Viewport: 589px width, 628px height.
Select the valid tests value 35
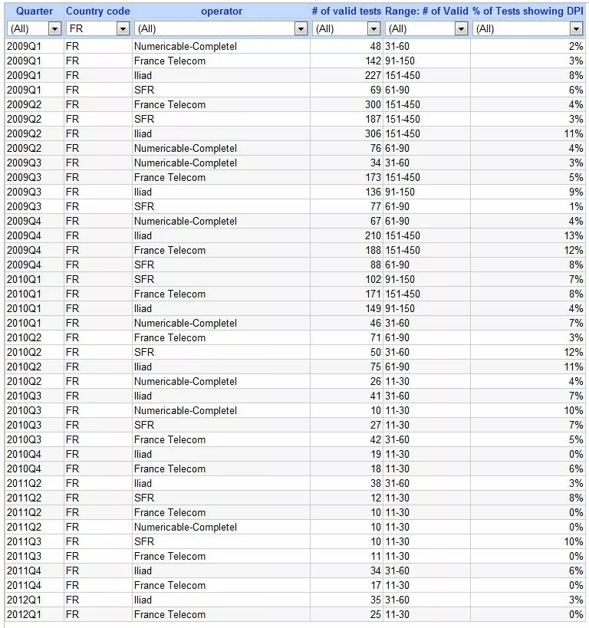[376, 600]
